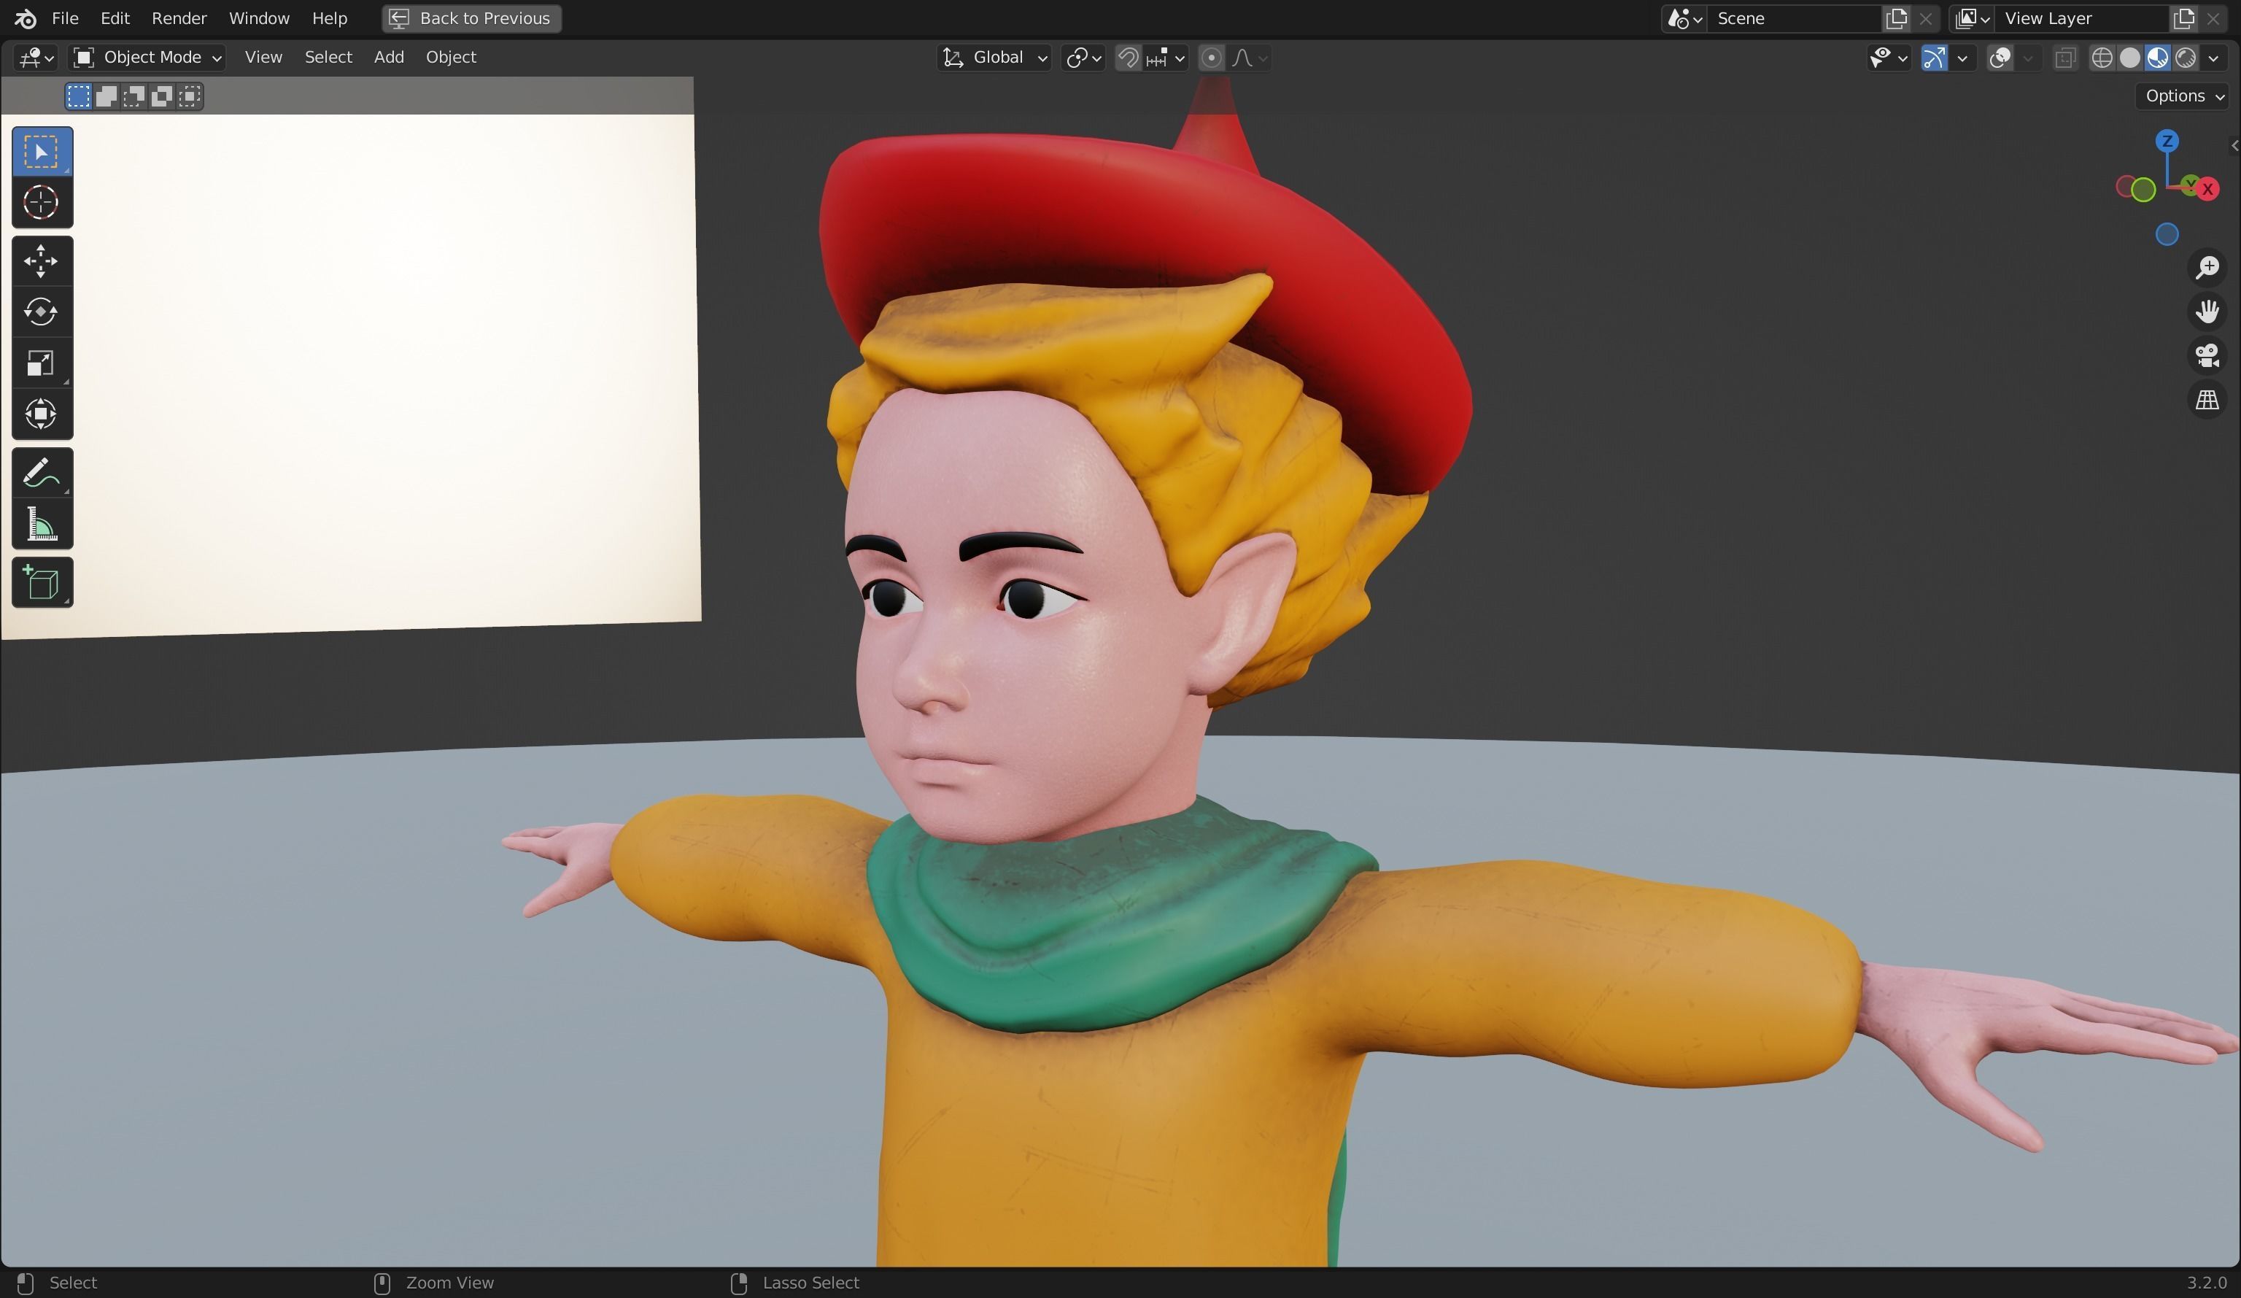2241x1298 pixels.
Task: Click the Blender logo icon
Action: point(25,18)
